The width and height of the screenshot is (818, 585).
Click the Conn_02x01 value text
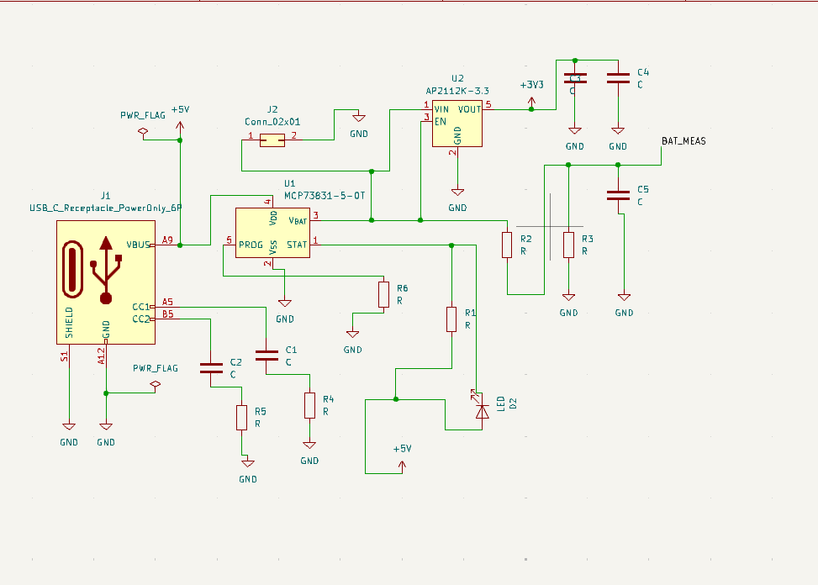coord(272,122)
